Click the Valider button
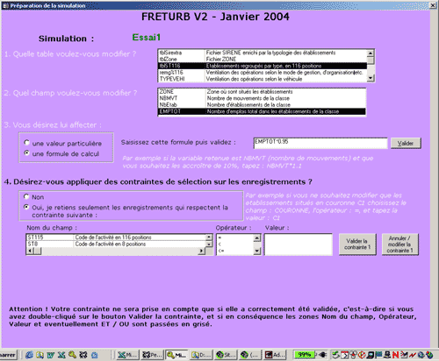439x361 pixels. coord(406,143)
